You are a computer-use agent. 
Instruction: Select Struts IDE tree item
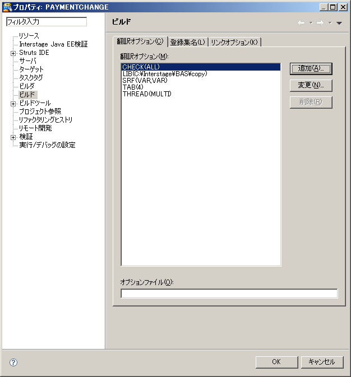click(34, 53)
